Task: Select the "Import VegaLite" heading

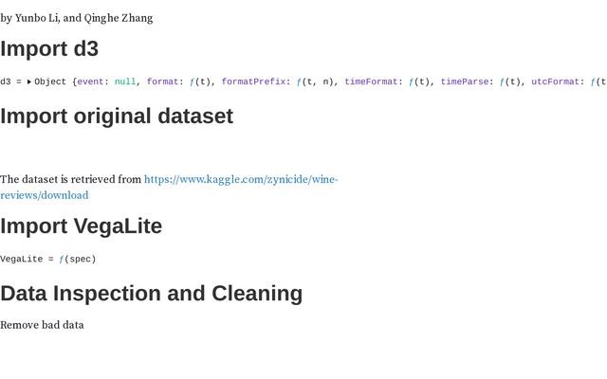Action: pos(82,226)
